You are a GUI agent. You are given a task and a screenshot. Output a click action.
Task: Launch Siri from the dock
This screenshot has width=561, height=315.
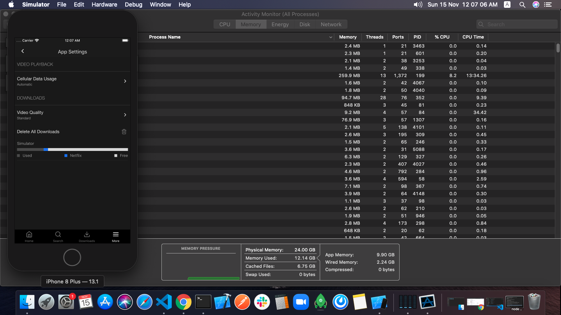click(125, 302)
